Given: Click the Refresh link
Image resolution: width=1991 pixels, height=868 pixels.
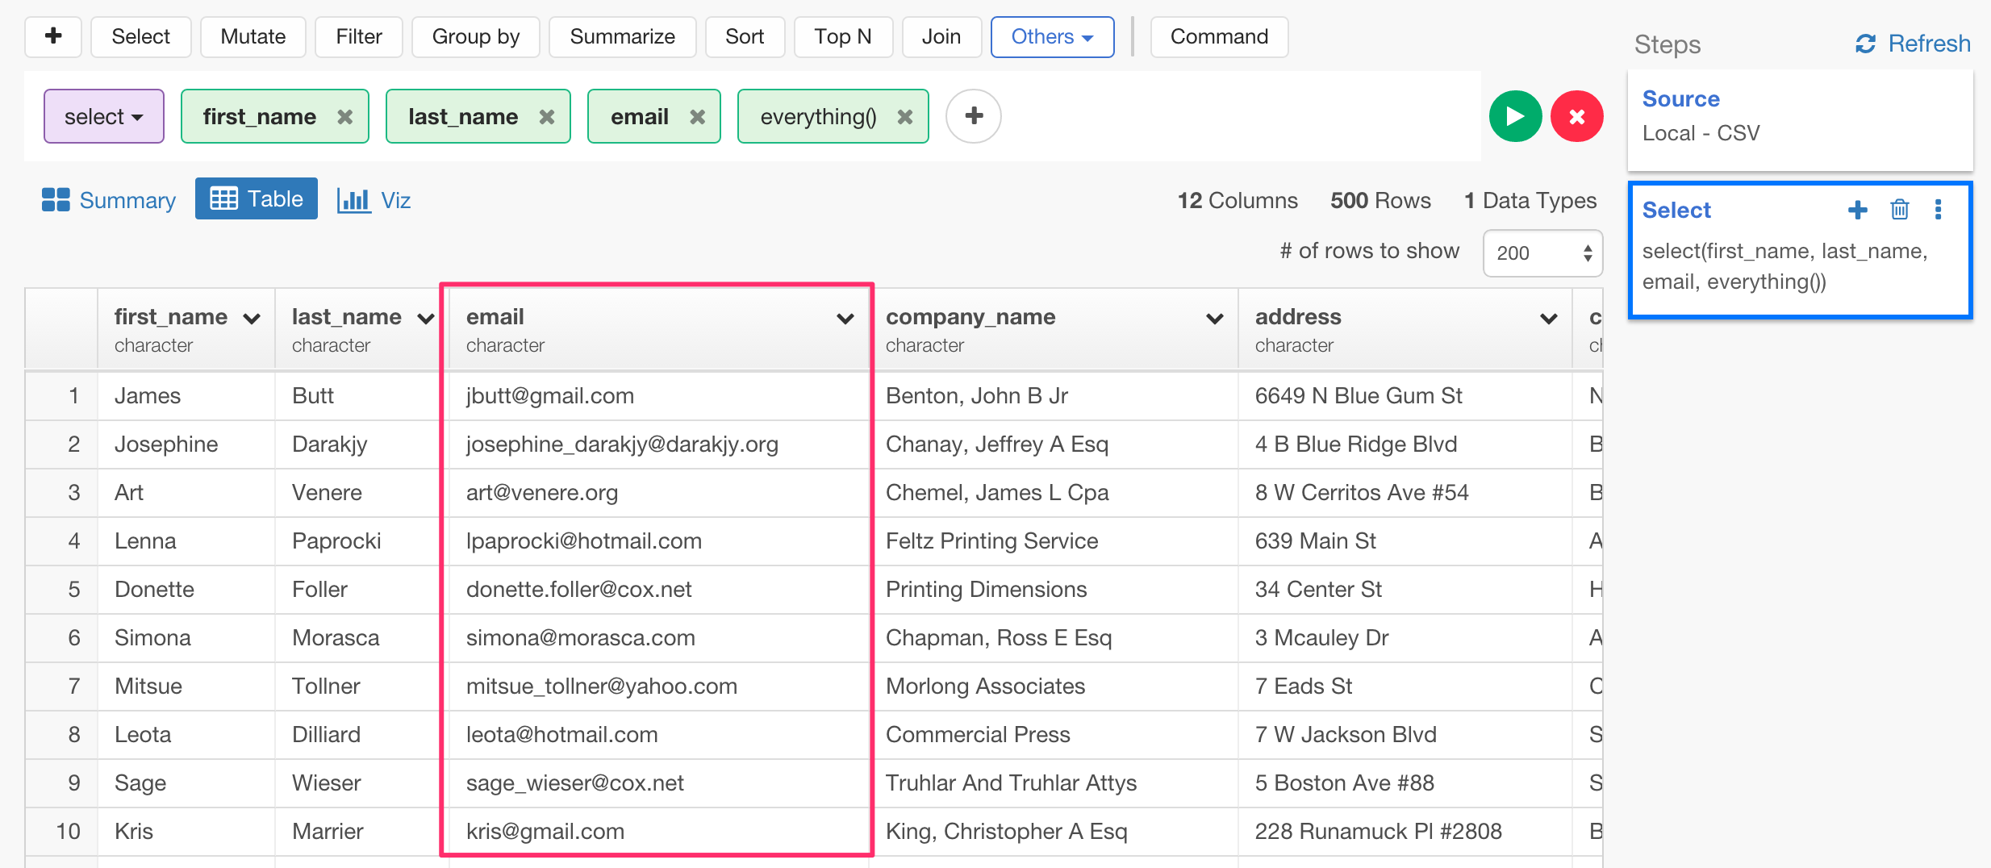Looking at the screenshot, I should [1929, 44].
